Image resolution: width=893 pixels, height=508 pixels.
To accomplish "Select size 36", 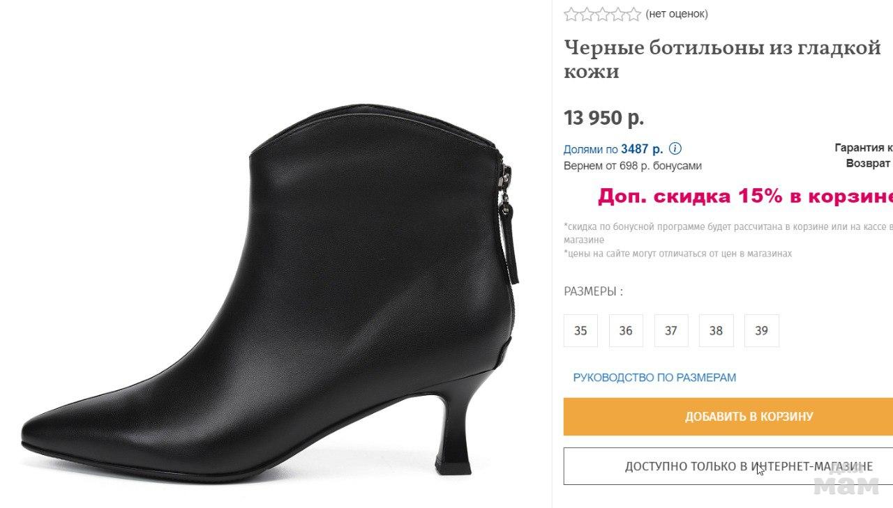I will pos(626,330).
